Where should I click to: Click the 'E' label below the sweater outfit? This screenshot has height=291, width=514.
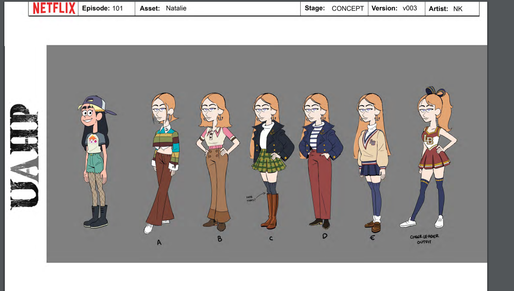372,237
